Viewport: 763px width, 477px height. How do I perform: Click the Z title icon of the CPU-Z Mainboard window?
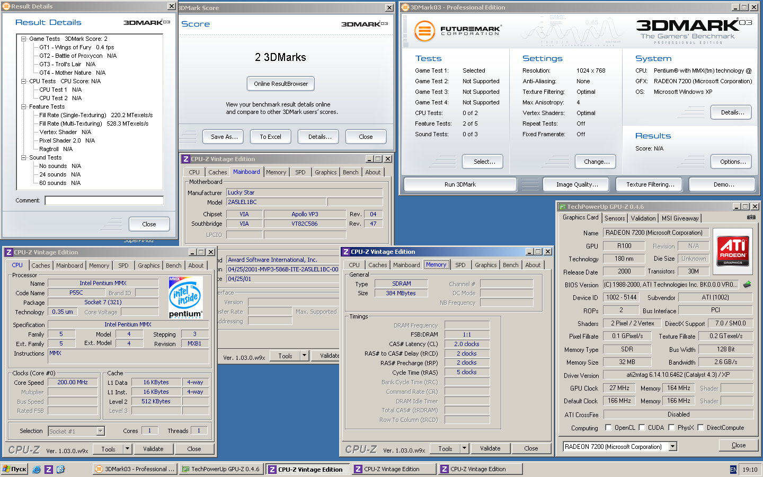coord(185,159)
